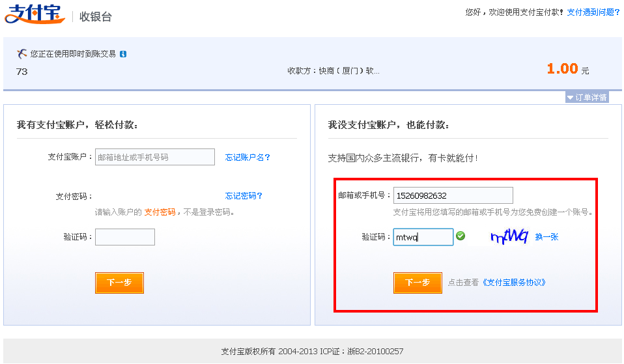Viewport: 624px width, 364px height.
Task: Expand the 订单详情 order details
Action: coord(587,98)
